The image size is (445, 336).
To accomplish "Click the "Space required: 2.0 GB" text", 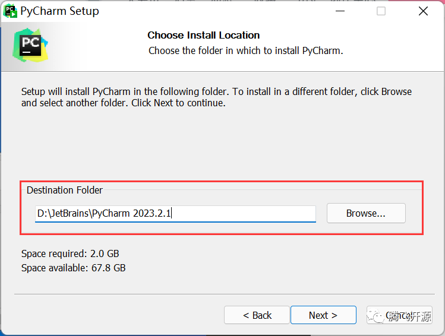I will tap(70, 254).
